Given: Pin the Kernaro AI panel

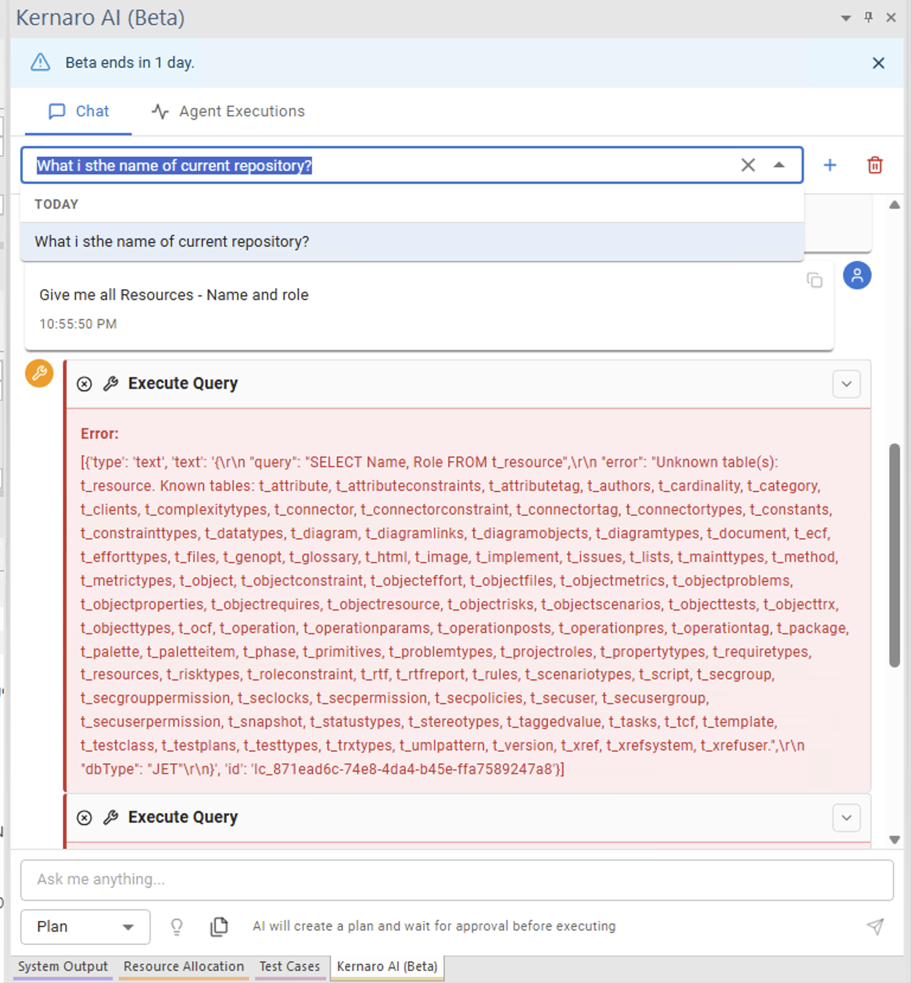Looking at the screenshot, I should (868, 17).
